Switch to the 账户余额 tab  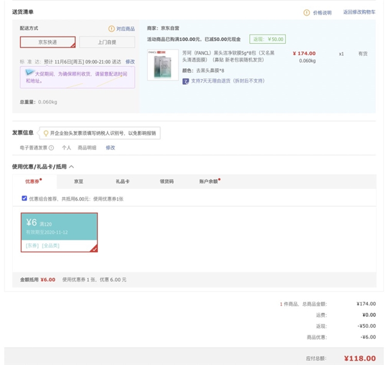tap(208, 182)
